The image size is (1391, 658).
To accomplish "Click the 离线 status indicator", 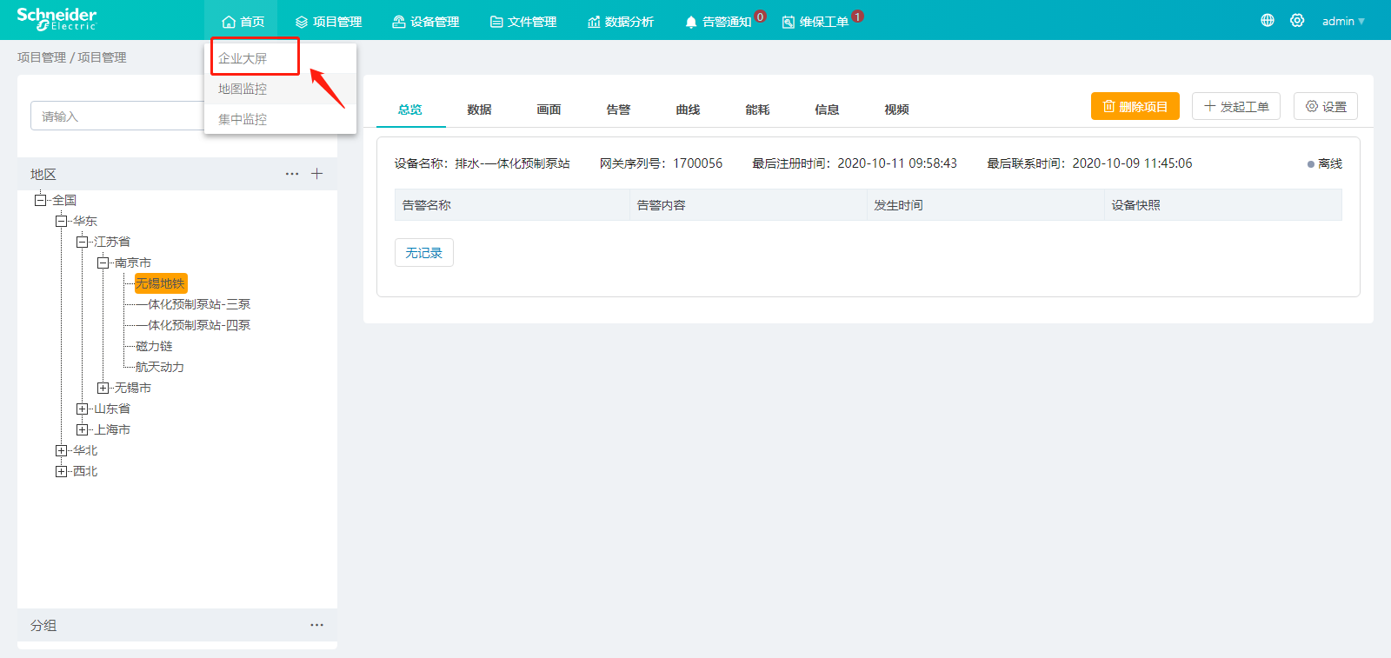I will click(x=1325, y=163).
